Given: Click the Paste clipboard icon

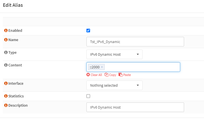Looking at the screenshot, I should (120, 75).
